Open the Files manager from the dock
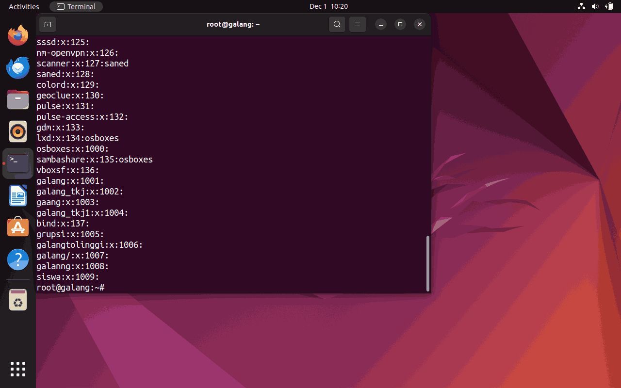Viewport: 621px width, 388px height. [x=18, y=99]
